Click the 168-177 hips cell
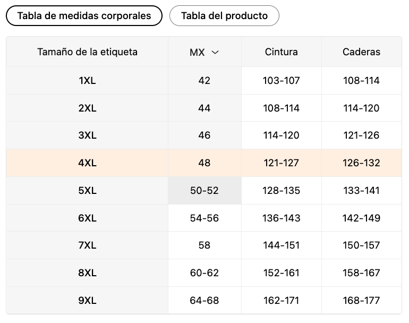 (x=361, y=301)
